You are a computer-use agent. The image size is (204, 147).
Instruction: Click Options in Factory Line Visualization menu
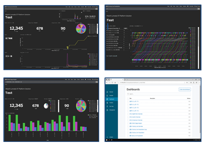point(185,6)
